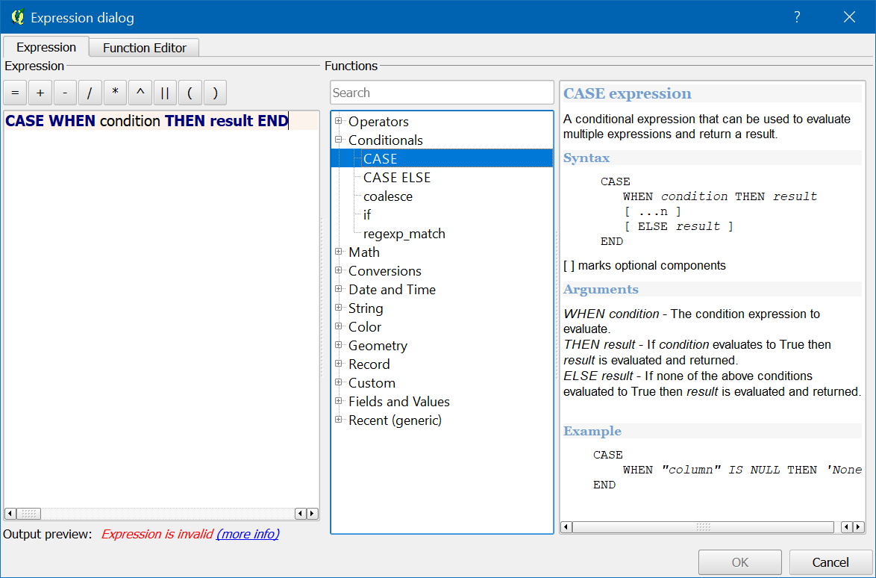Click the help panel scroll right arrow

click(x=858, y=527)
